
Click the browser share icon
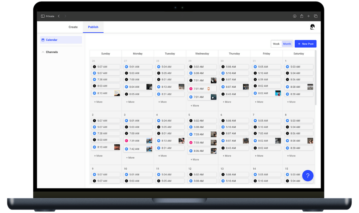[302, 16]
